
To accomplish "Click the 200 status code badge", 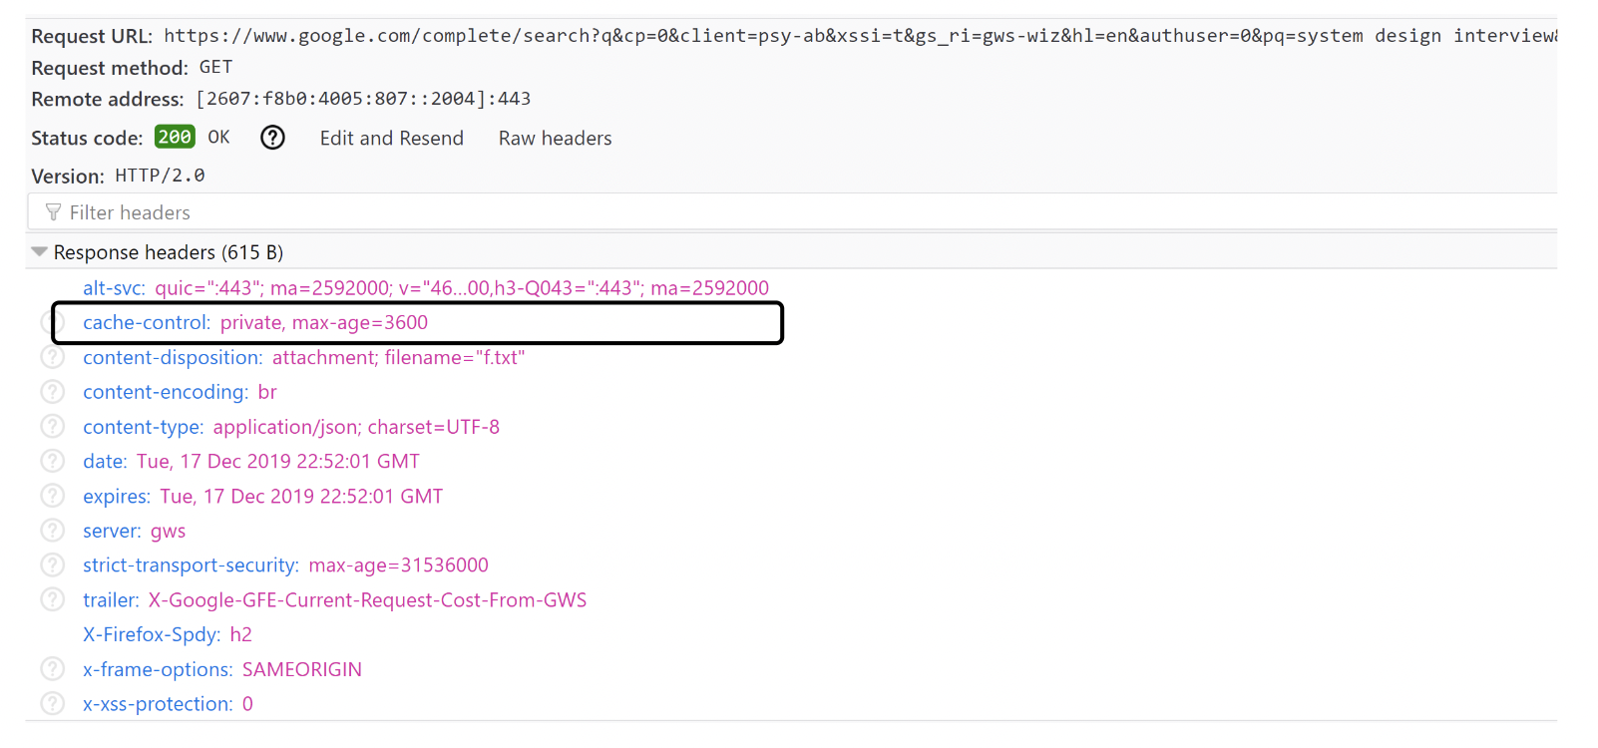I will tap(175, 138).
